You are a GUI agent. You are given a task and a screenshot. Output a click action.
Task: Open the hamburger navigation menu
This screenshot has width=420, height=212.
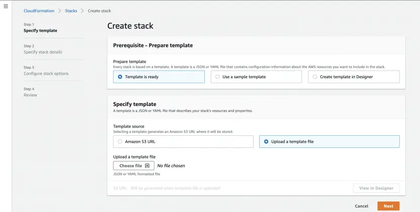(x=6, y=6)
